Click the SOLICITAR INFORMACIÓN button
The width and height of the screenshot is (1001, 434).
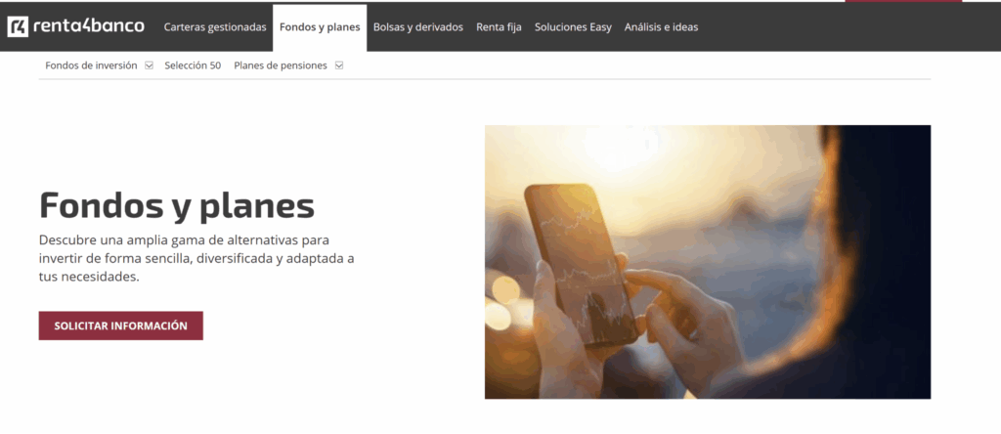coord(120,325)
